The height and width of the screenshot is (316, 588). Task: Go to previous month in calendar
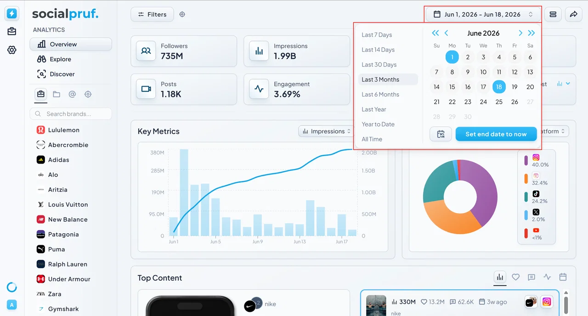tap(447, 33)
